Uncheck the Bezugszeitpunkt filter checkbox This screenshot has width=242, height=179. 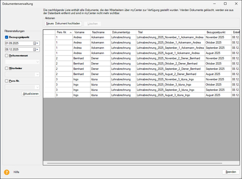click(7, 37)
